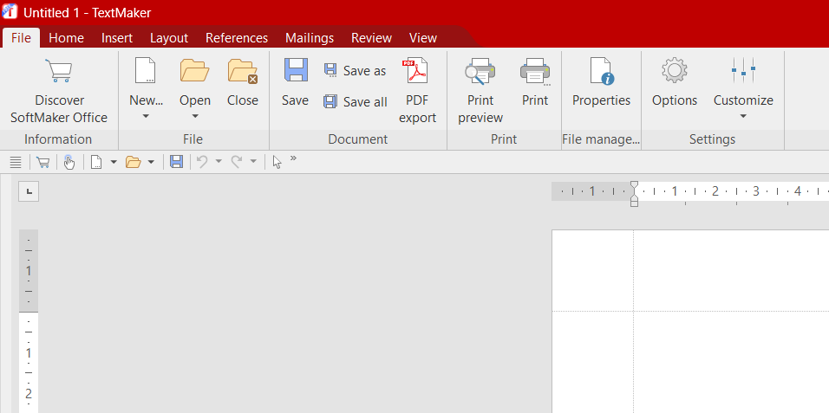
Task: Show more quick access toolbar items chevron
Action: click(293, 159)
